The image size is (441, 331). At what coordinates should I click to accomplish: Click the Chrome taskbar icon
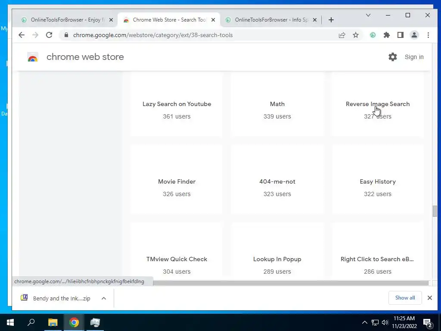pyautogui.click(x=74, y=322)
